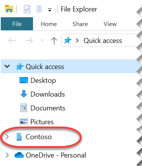Click the Properties checkmark icon in quick toolbar
Viewport: 142px width, 166px height.
27,9
